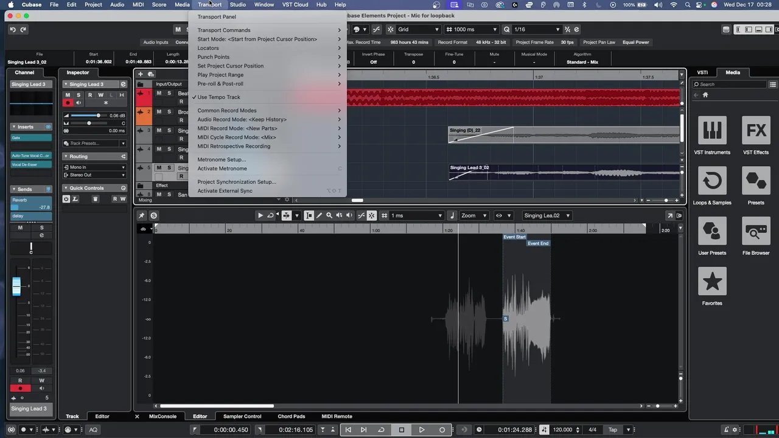
Task: Select the Zoom magnifier tool in the sample editor
Action: click(x=329, y=215)
